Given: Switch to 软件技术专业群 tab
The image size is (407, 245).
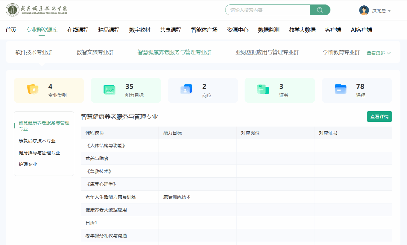Looking at the screenshot, I should click(34, 52).
